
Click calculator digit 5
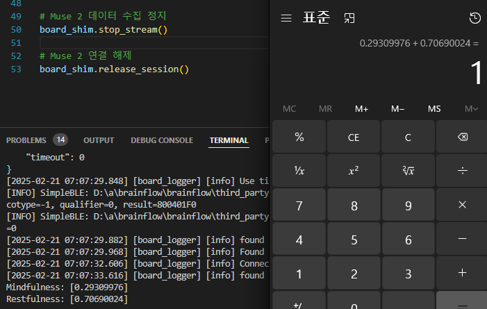tap(354, 240)
